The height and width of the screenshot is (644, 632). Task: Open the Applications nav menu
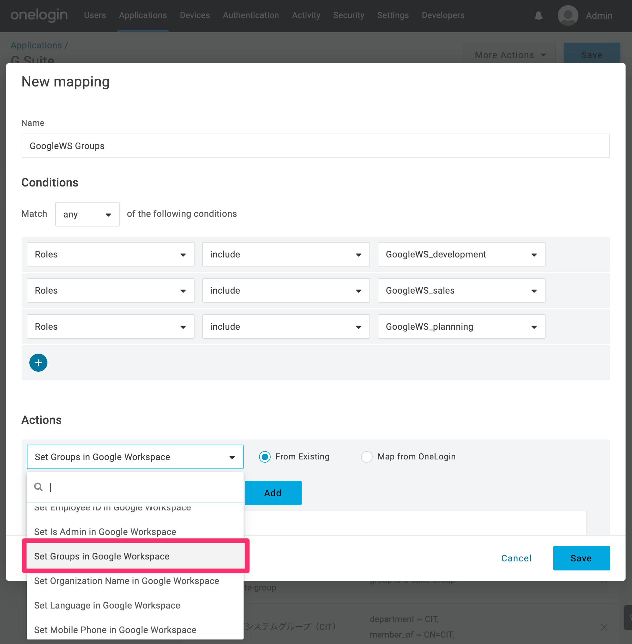[x=143, y=15]
